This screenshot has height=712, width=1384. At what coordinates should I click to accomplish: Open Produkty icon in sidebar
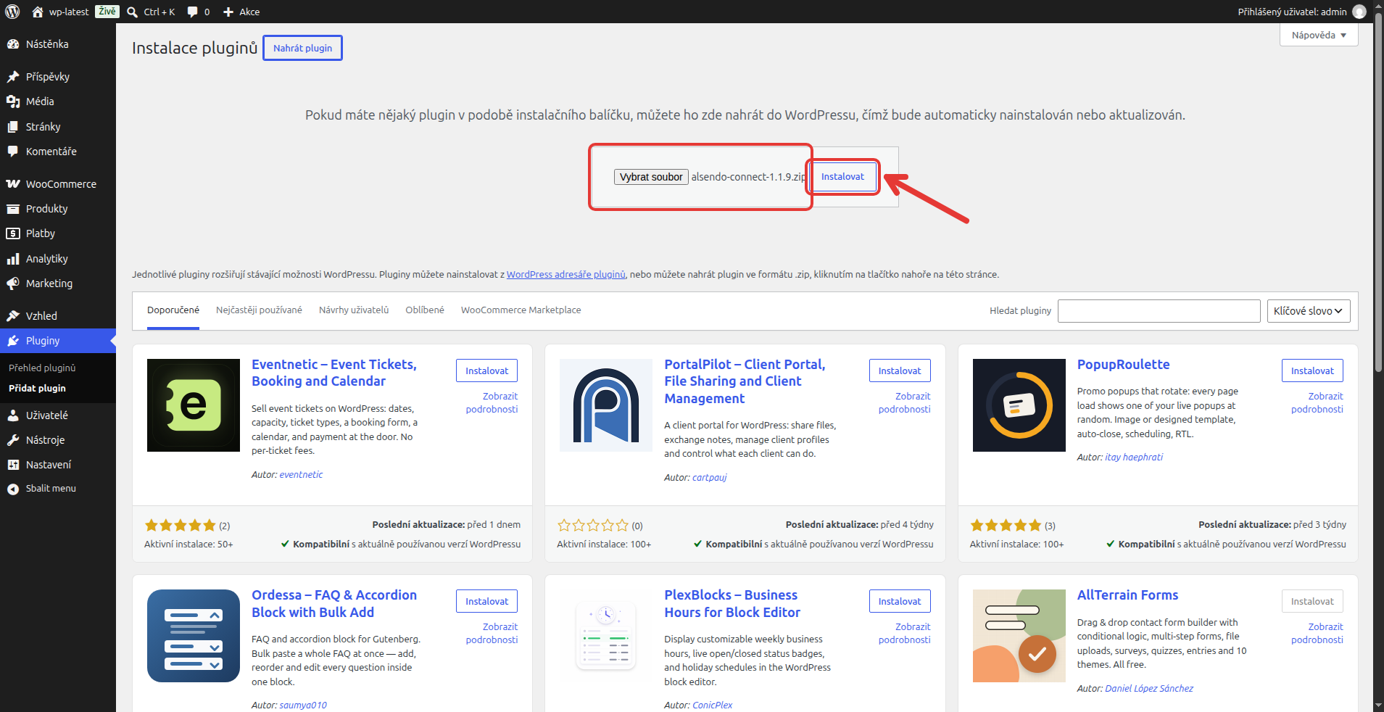tap(13, 209)
